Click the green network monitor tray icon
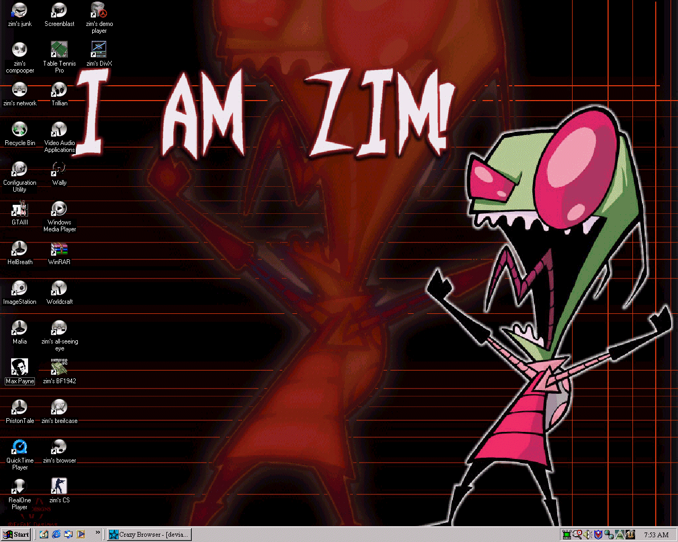Viewport: 678px width, 542px height. tap(567, 535)
